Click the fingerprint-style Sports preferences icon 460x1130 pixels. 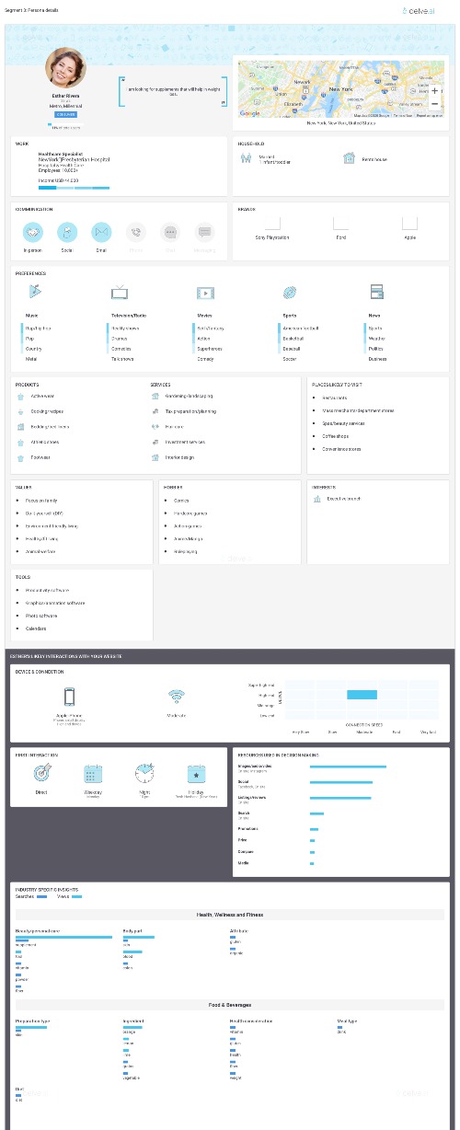coord(290,293)
